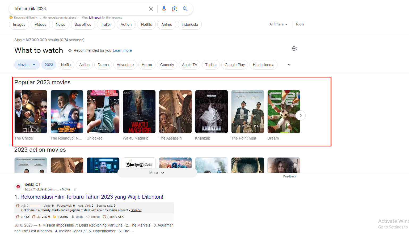Open the Movies category dropdown
The width and height of the screenshot is (409, 239).
click(27, 65)
